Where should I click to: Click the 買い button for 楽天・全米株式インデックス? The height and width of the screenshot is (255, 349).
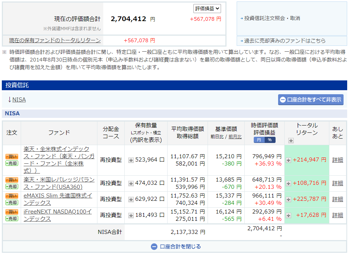[x=12, y=156]
